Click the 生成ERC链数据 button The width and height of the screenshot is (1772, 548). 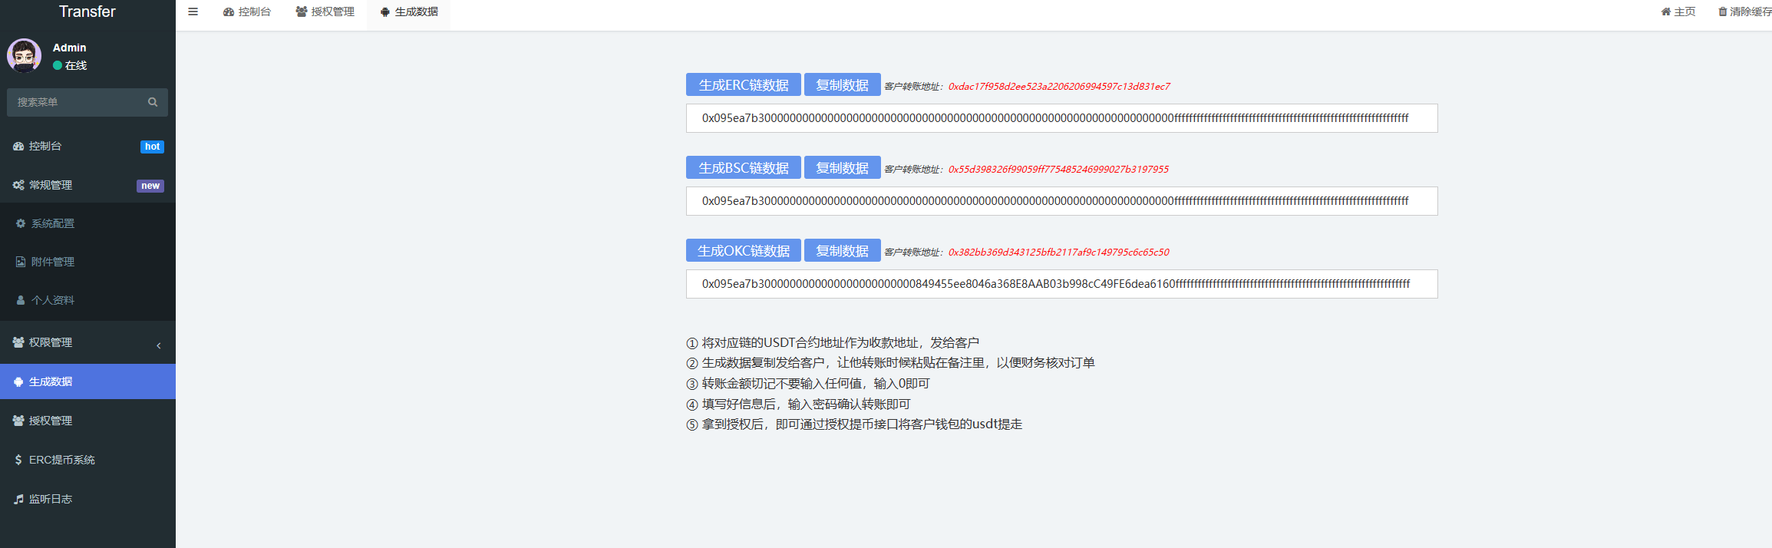743,85
